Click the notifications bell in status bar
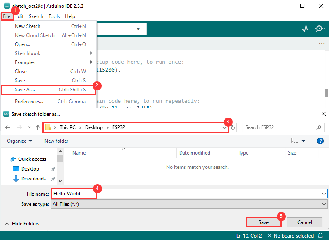Viewport: 329px width, 240px height. click(320, 235)
